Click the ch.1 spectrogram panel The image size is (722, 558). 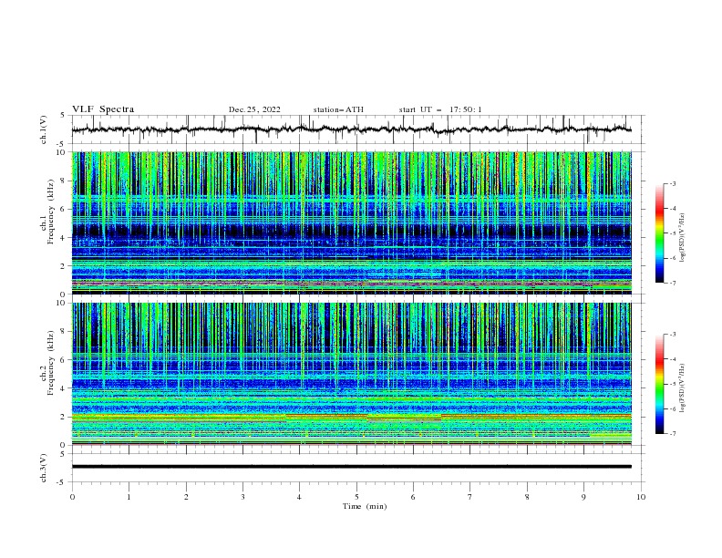click(351, 222)
